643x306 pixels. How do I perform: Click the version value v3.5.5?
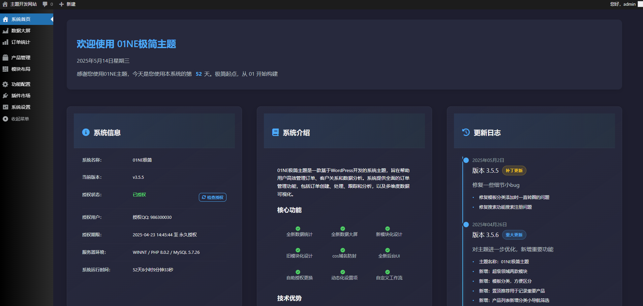pos(138,177)
